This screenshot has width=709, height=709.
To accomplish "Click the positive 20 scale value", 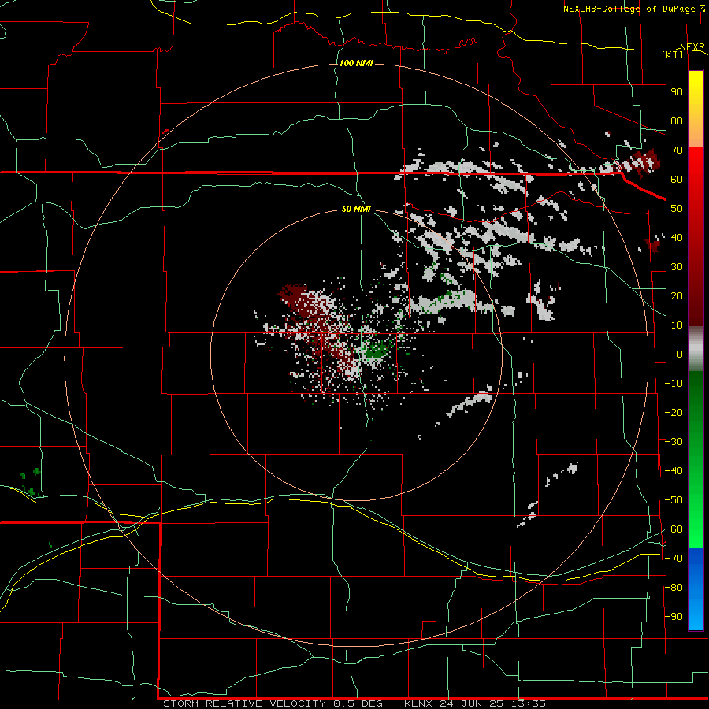I will [677, 295].
